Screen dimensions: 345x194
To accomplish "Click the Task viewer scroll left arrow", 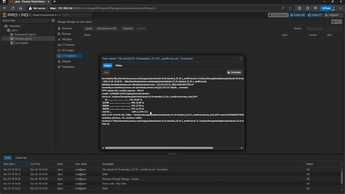I will (103, 148).
